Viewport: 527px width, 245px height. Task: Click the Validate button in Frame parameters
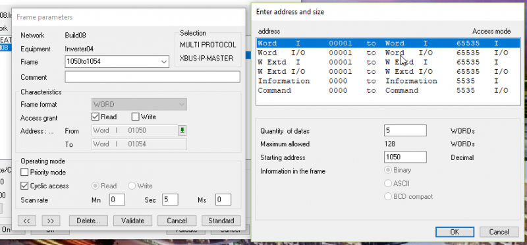coord(132,221)
